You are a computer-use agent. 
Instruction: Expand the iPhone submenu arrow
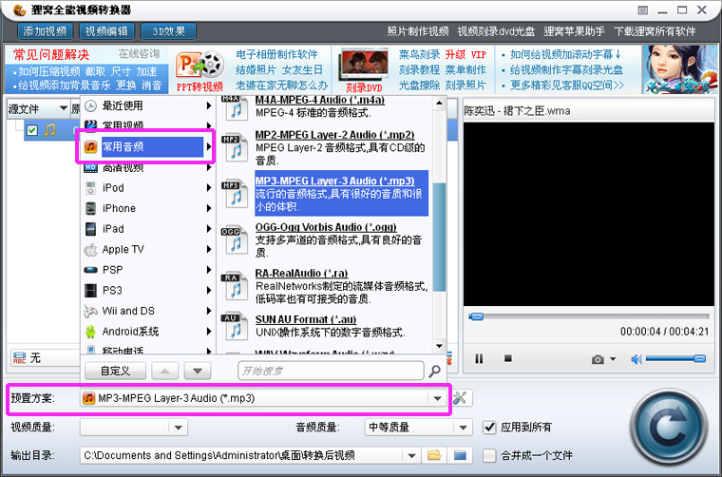[x=209, y=209]
